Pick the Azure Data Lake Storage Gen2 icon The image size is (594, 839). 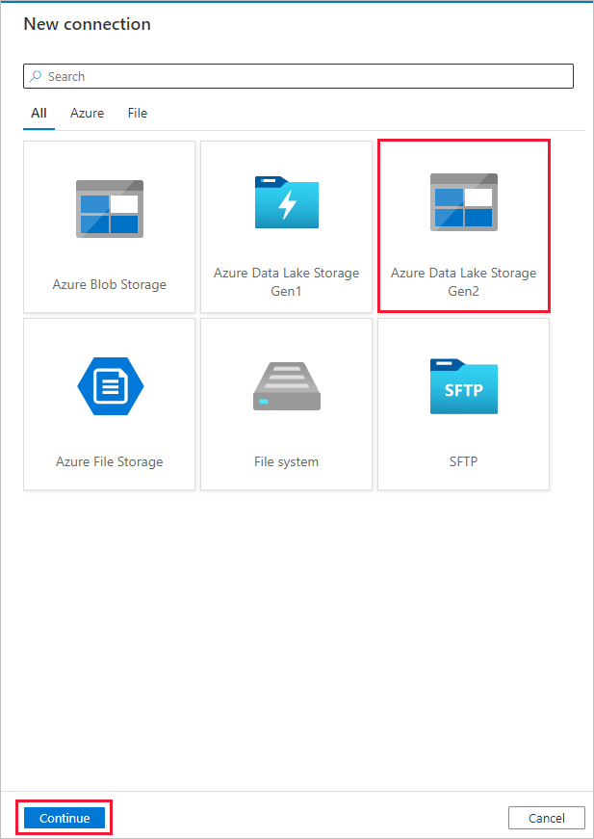pyautogui.click(x=464, y=202)
